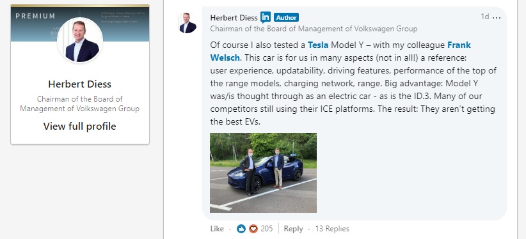Screen dimensions: 526x239
Task: Click the Author badge label
Action: (286, 17)
